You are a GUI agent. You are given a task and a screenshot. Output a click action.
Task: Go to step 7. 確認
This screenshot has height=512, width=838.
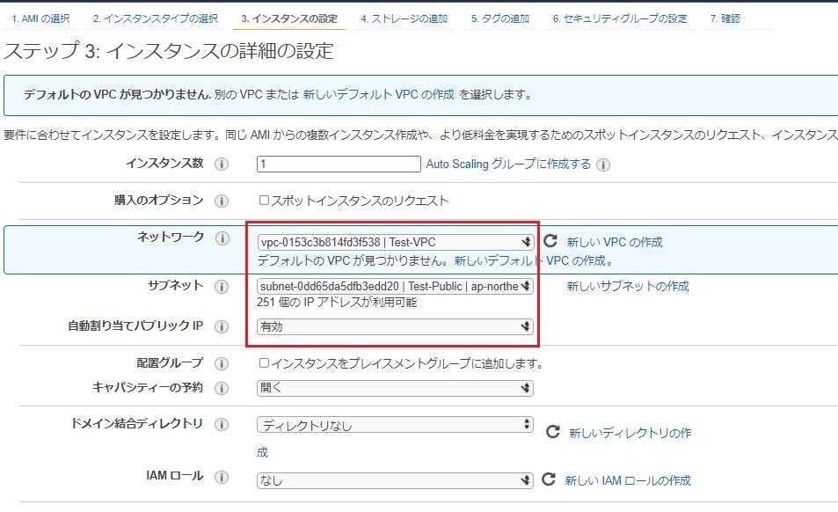coord(725,18)
